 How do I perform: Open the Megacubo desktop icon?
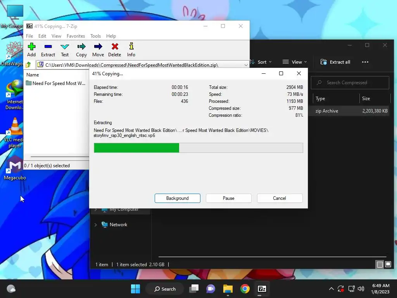coord(15,168)
